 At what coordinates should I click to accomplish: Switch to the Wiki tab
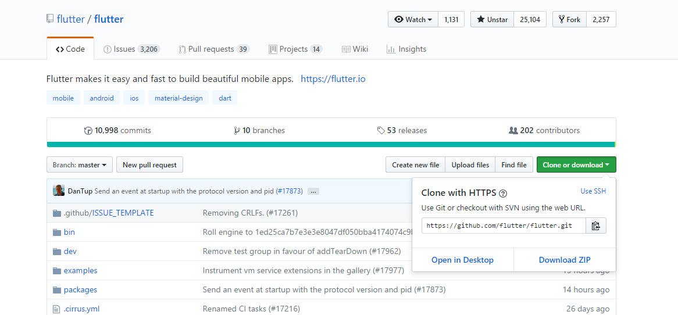(x=355, y=49)
